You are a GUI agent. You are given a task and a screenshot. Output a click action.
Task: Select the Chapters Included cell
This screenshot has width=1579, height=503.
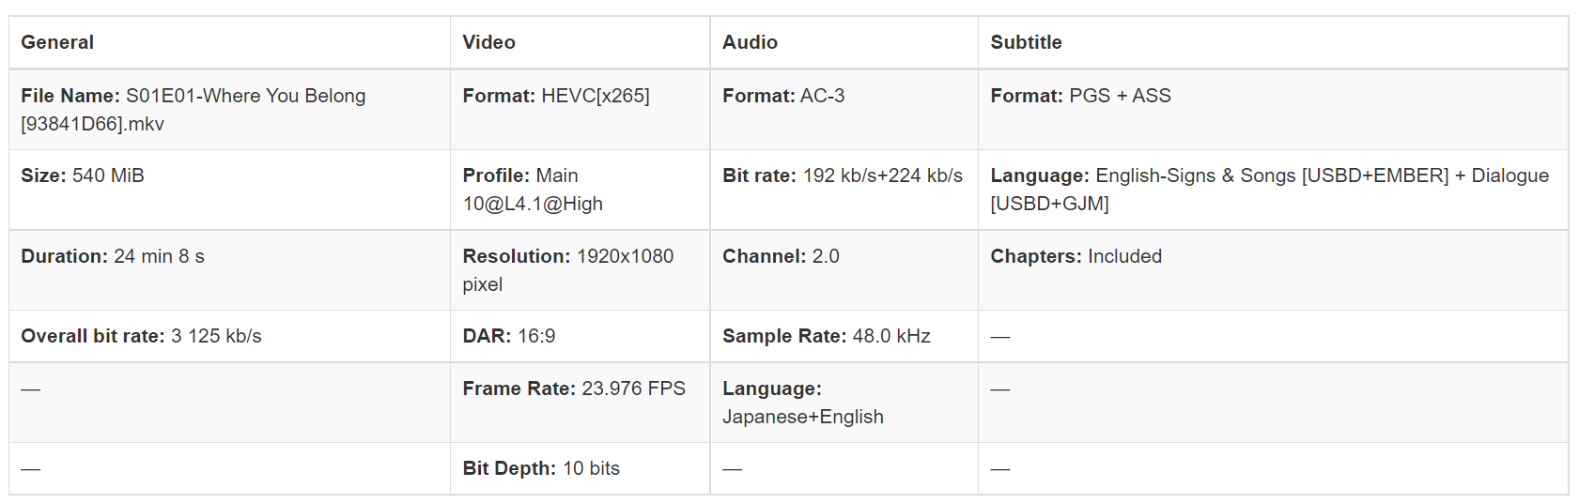click(x=1273, y=270)
